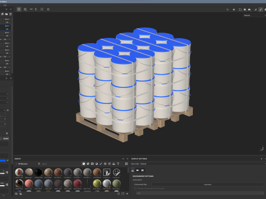
Task: Select the smiley sticker asset thumbnail
Action: pyautogui.click(x=116, y=172)
